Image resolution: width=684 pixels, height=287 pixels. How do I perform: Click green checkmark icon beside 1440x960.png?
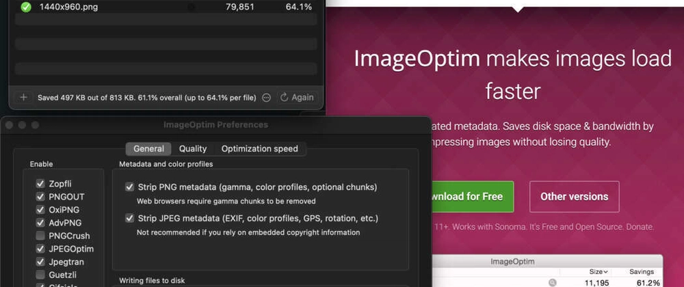click(x=26, y=7)
